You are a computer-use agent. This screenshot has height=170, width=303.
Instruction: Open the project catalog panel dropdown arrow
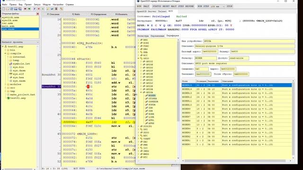38,42
